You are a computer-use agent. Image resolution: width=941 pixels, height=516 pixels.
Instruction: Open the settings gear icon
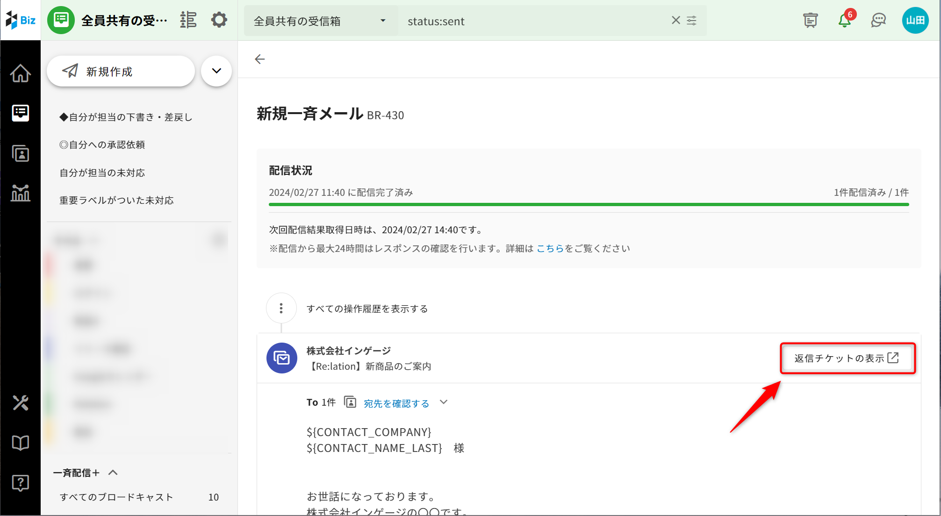pos(219,20)
